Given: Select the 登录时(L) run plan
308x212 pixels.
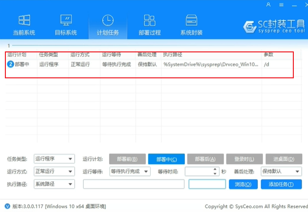Looking at the screenshot, I should coord(244,159).
